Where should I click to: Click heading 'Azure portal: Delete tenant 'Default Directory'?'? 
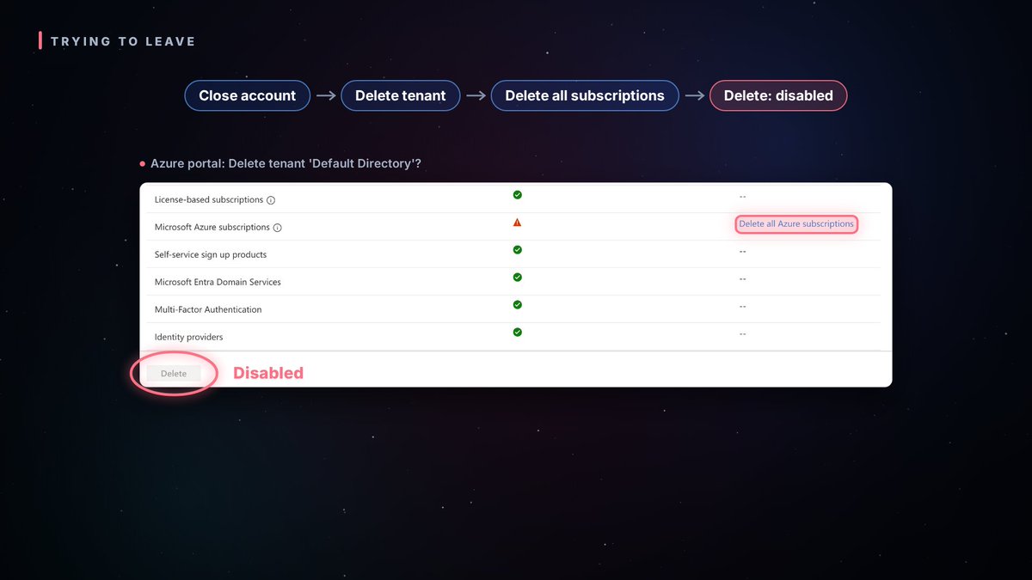(x=286, y=163)
